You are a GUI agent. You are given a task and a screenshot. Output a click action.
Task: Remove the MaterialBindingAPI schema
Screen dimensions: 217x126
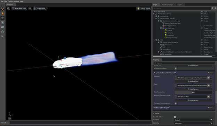(x=211, y=108)
